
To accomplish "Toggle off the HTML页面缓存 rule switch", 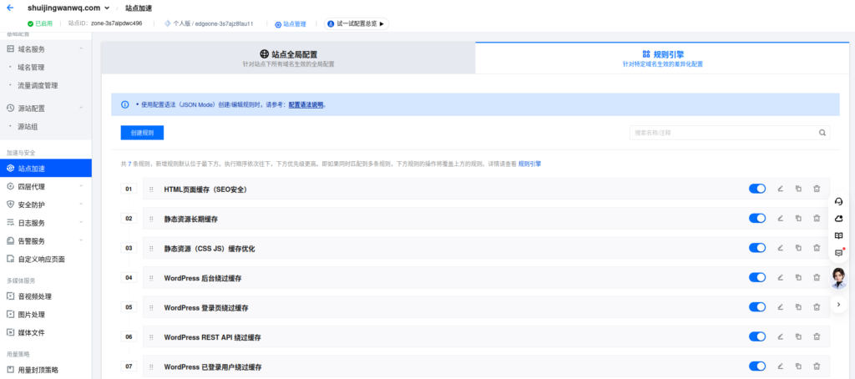I will (x=757, y=189).
